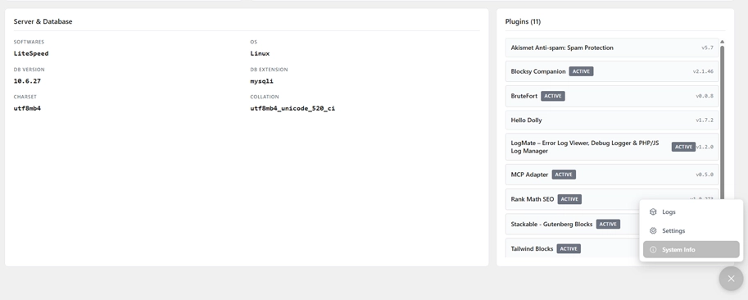748x300 pixels.
Task: Click the Akismet version v5.7
Action: (707, 48)
